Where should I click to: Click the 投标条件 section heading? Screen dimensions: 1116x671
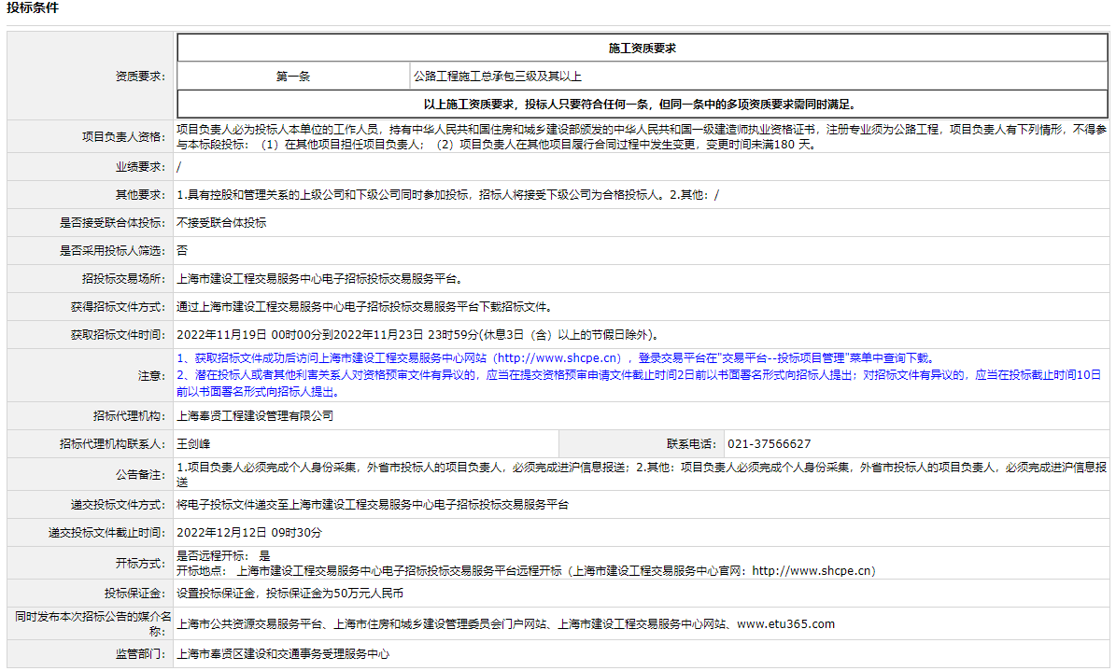pos(33,7)
